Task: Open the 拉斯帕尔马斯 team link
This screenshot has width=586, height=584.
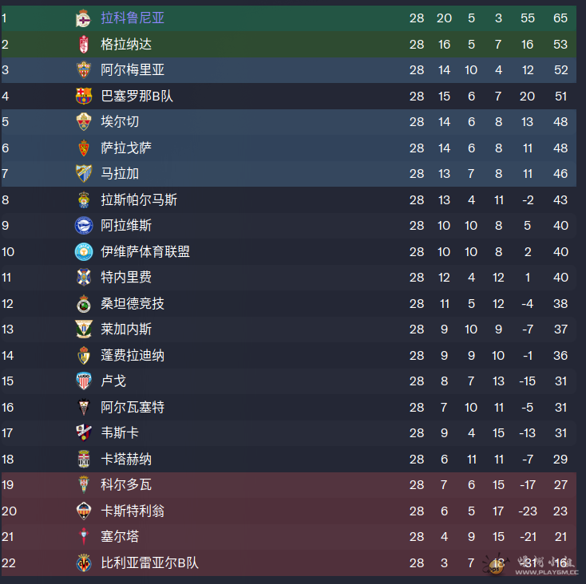Action: tap(139, 199)
